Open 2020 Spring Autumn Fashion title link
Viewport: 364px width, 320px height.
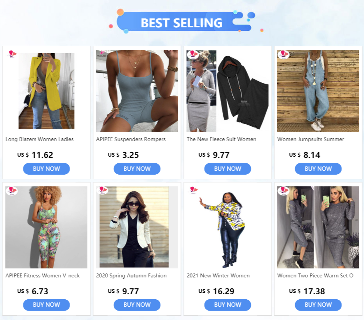131,275
